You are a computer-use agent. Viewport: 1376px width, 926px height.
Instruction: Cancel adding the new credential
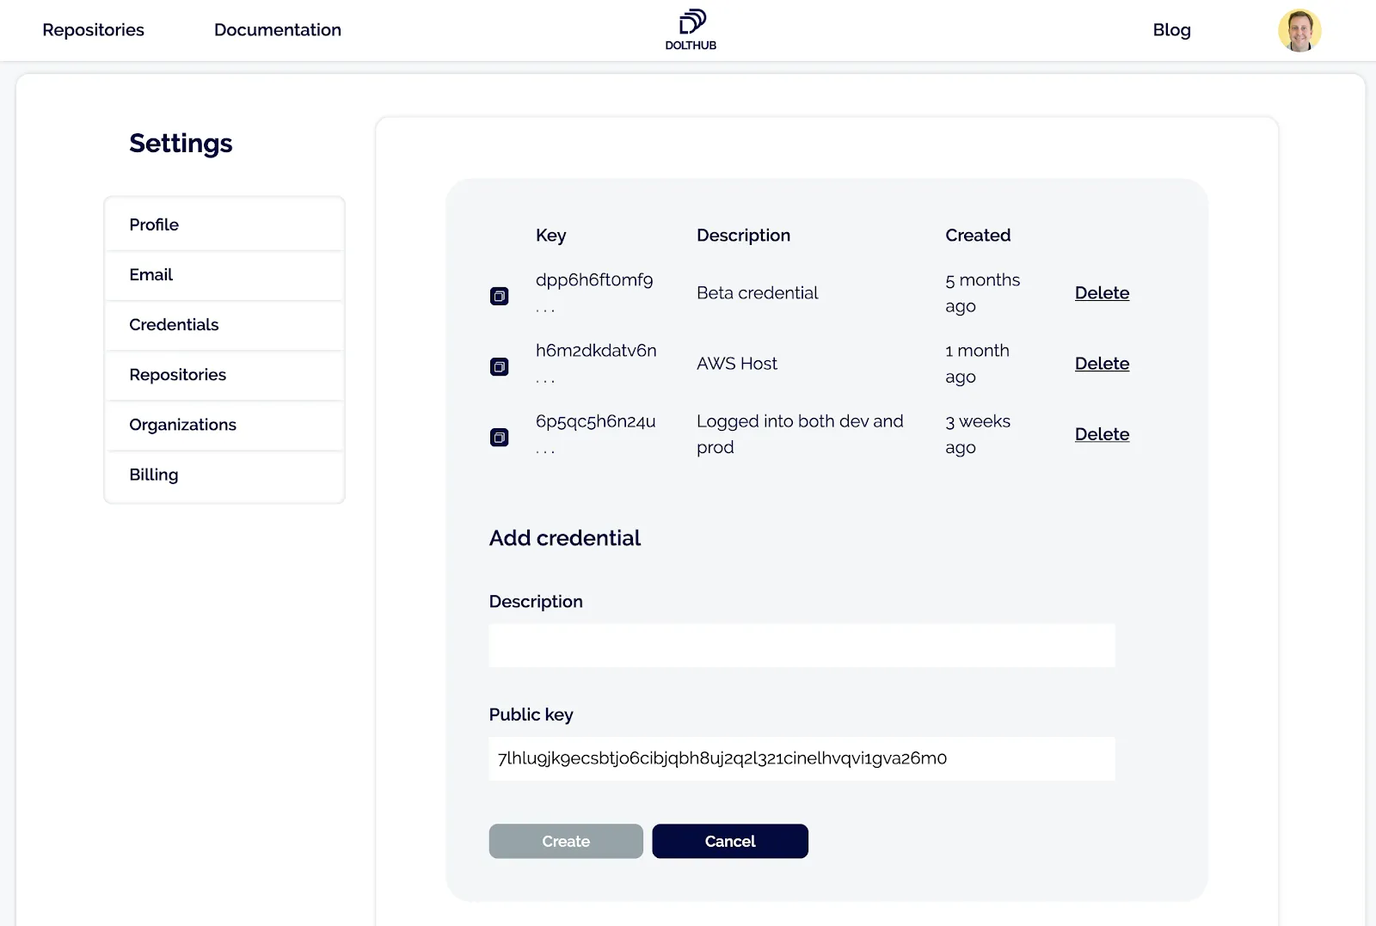729,841
